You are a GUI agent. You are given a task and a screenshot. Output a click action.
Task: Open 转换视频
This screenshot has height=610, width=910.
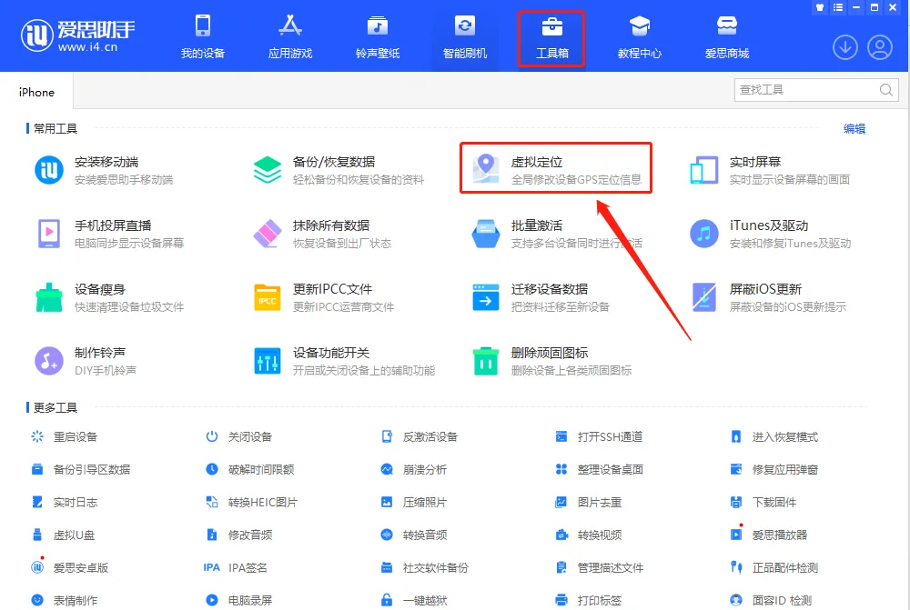pos(588,535)
